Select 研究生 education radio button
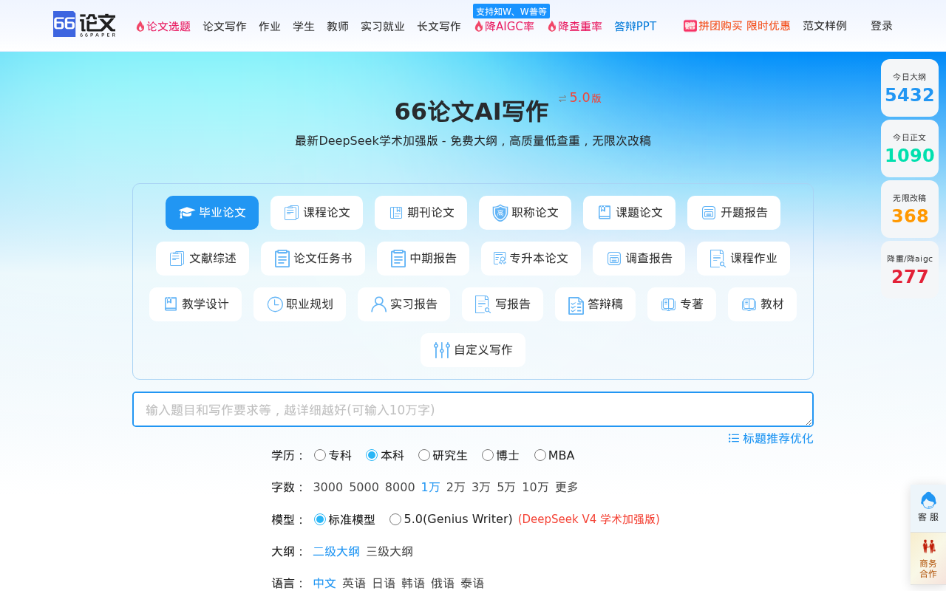Image resolution: width=946 pixels, height=591 pixels. 424,455
